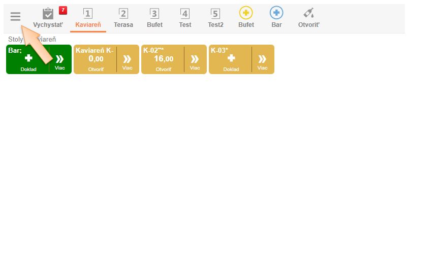Add Doklad on K-03 table

231,60
